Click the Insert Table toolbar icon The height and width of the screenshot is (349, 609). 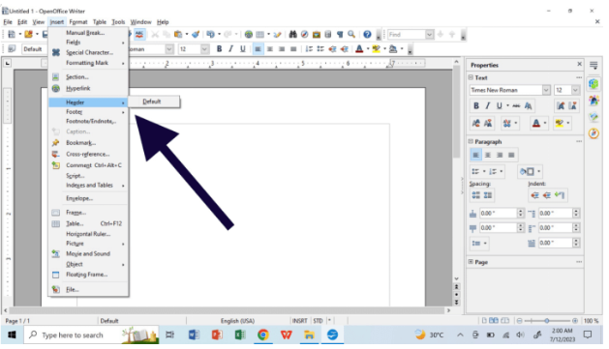click(x=259, y=35)
